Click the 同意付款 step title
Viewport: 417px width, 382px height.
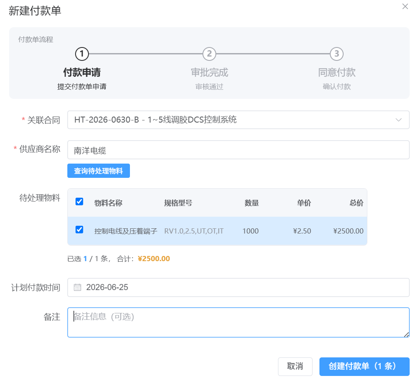[337, 73]
